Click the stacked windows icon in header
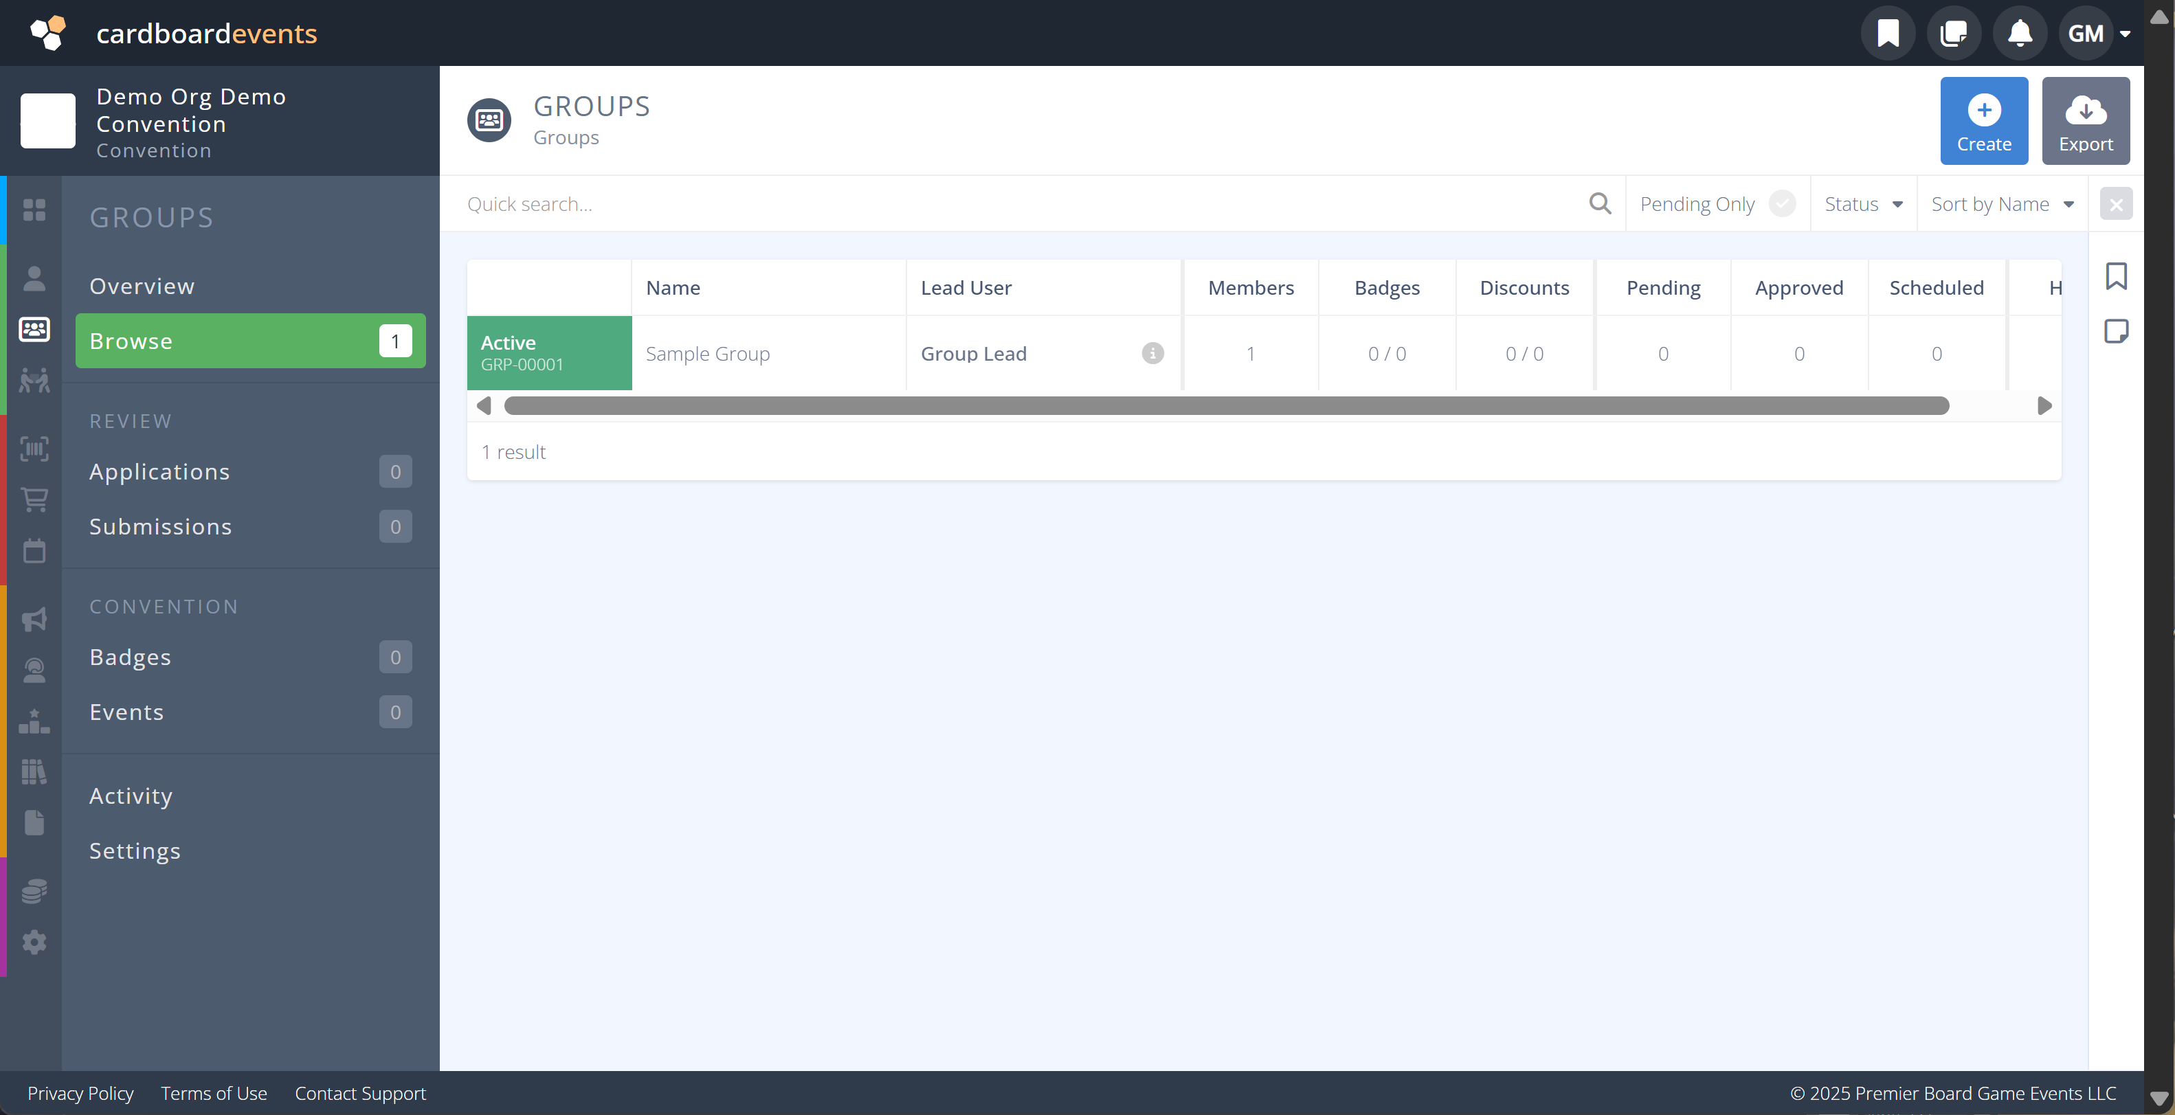The width and height of the screenshot is (2175, 1115). 1954,34
